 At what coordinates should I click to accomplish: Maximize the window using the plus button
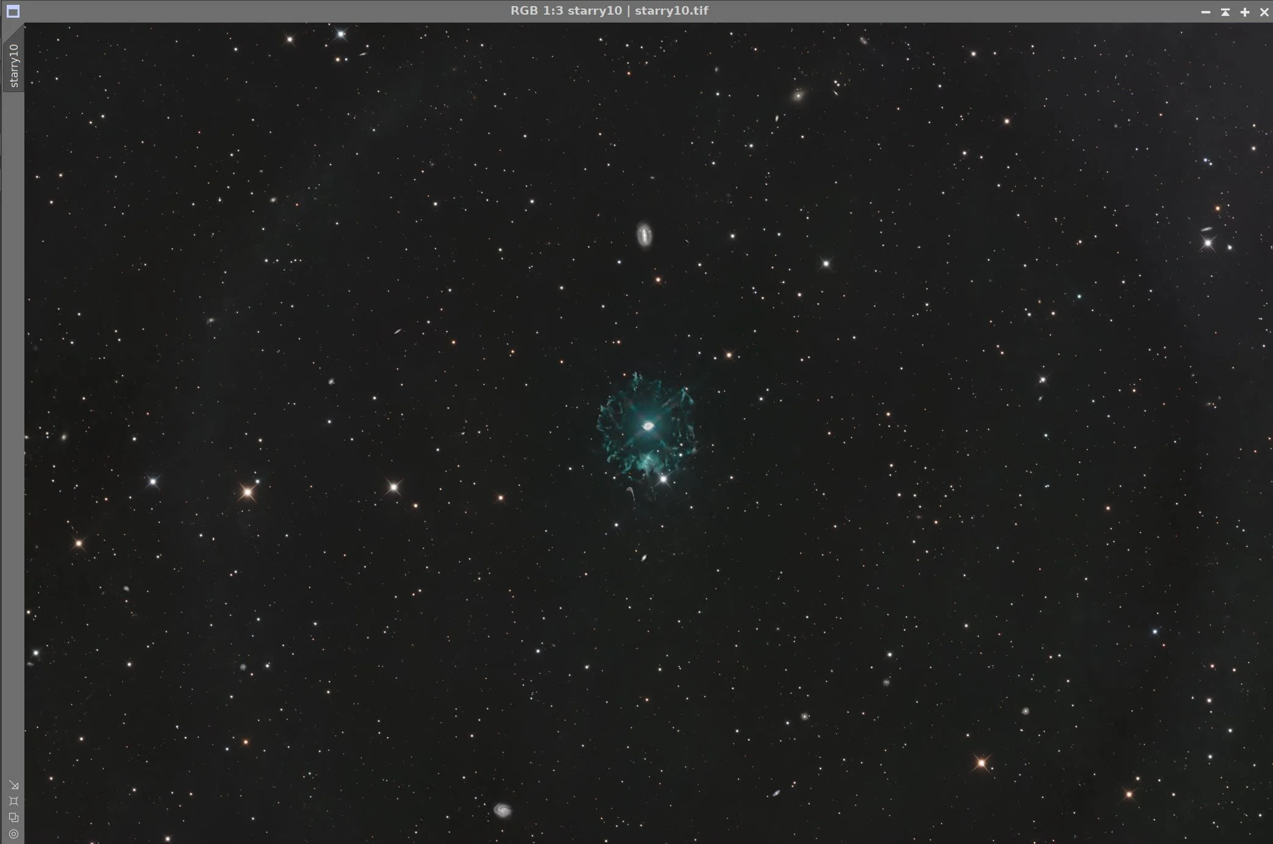1245,12
